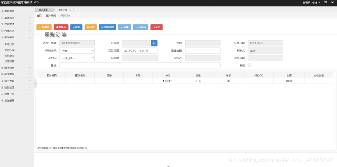Viewport: 337px width, 167px height.
Task: Open the 采购人 dropdown
Action: (77, 58)
